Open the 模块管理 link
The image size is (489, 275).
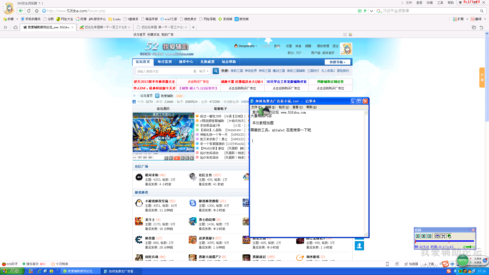click(323, 46)
